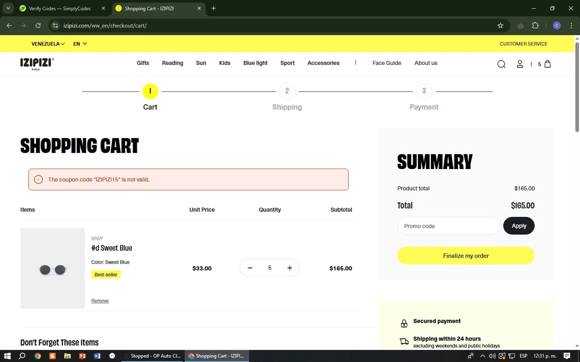Open the CUSTOMER SERVICE link
Screen dimensions: 580x362
524,44
